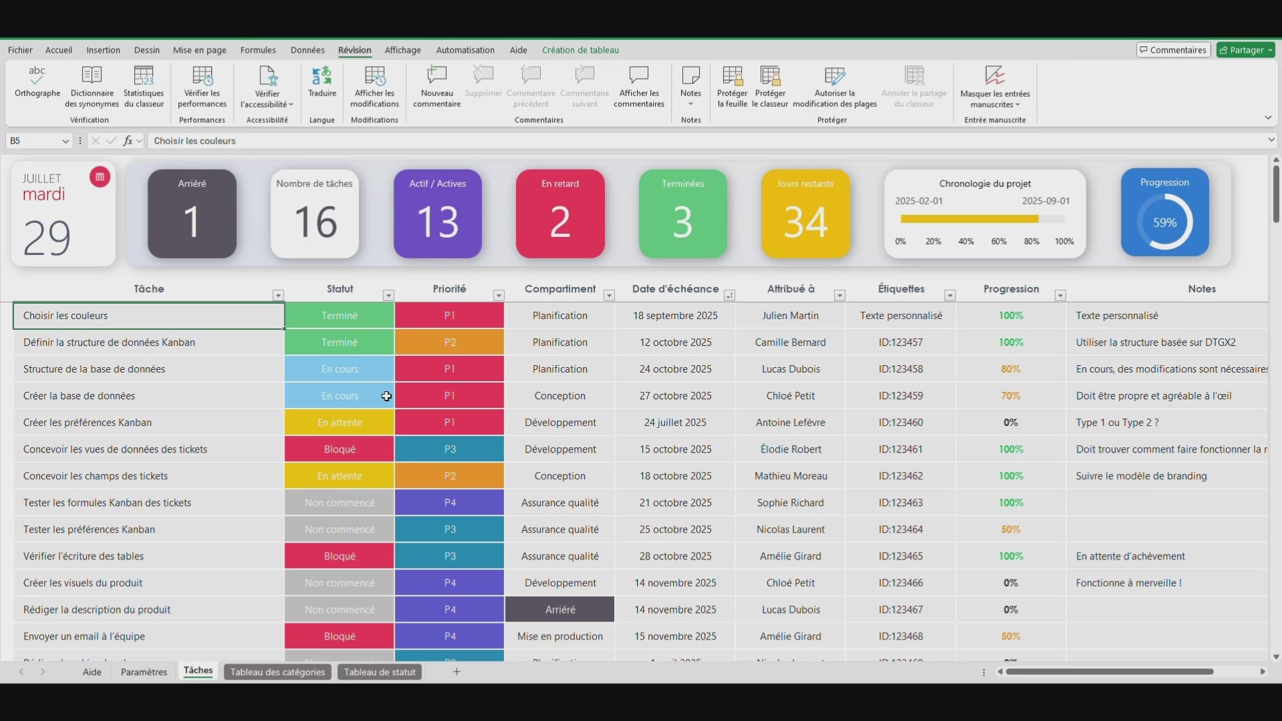Viewport: 1282px width, 721px height.
Task: Open the Statut column filter dropdown
Action: [x=389, y=295]
